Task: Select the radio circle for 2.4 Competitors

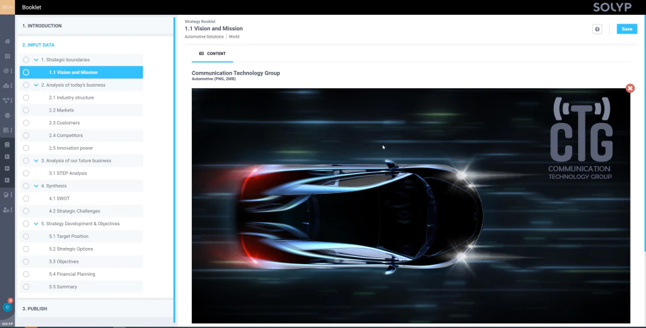Action: (x=26, y=135)
